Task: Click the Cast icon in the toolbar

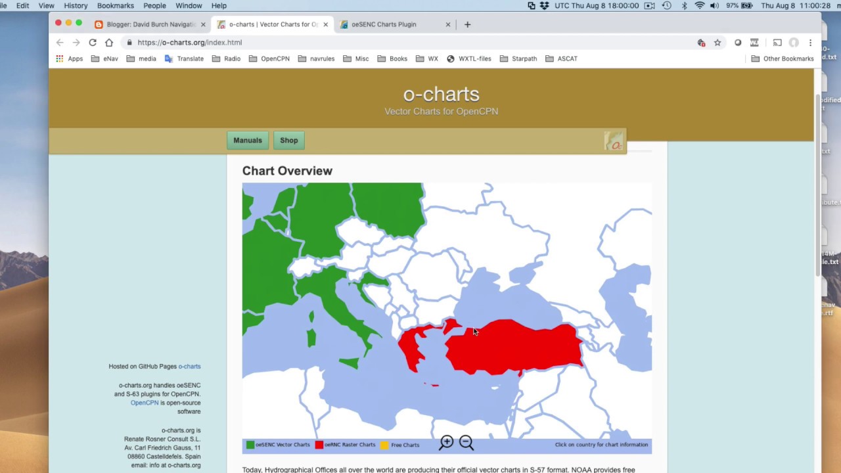Action: coord(777,43)
